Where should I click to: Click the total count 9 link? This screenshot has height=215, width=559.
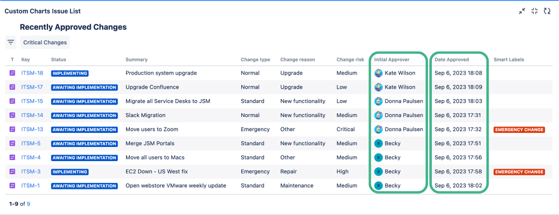[x=28, y=204]
